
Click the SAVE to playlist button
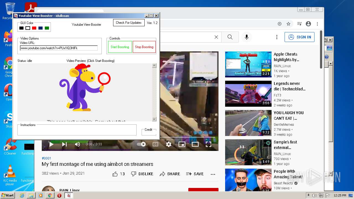coord(195,174)
